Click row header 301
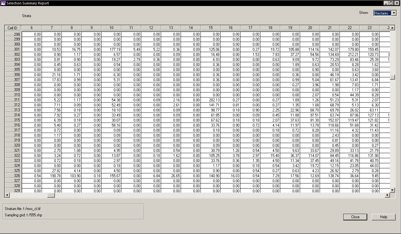The image size is (401, 234). pos(12,50)
